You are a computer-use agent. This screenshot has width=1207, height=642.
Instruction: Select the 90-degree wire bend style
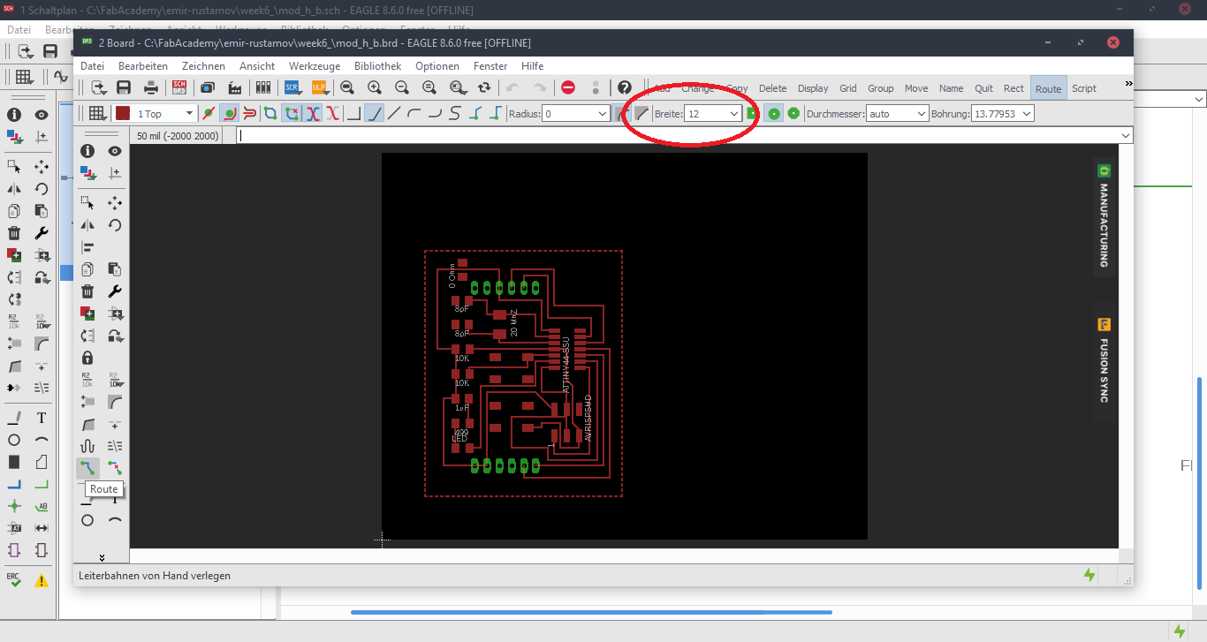click(x=354, y=113)
